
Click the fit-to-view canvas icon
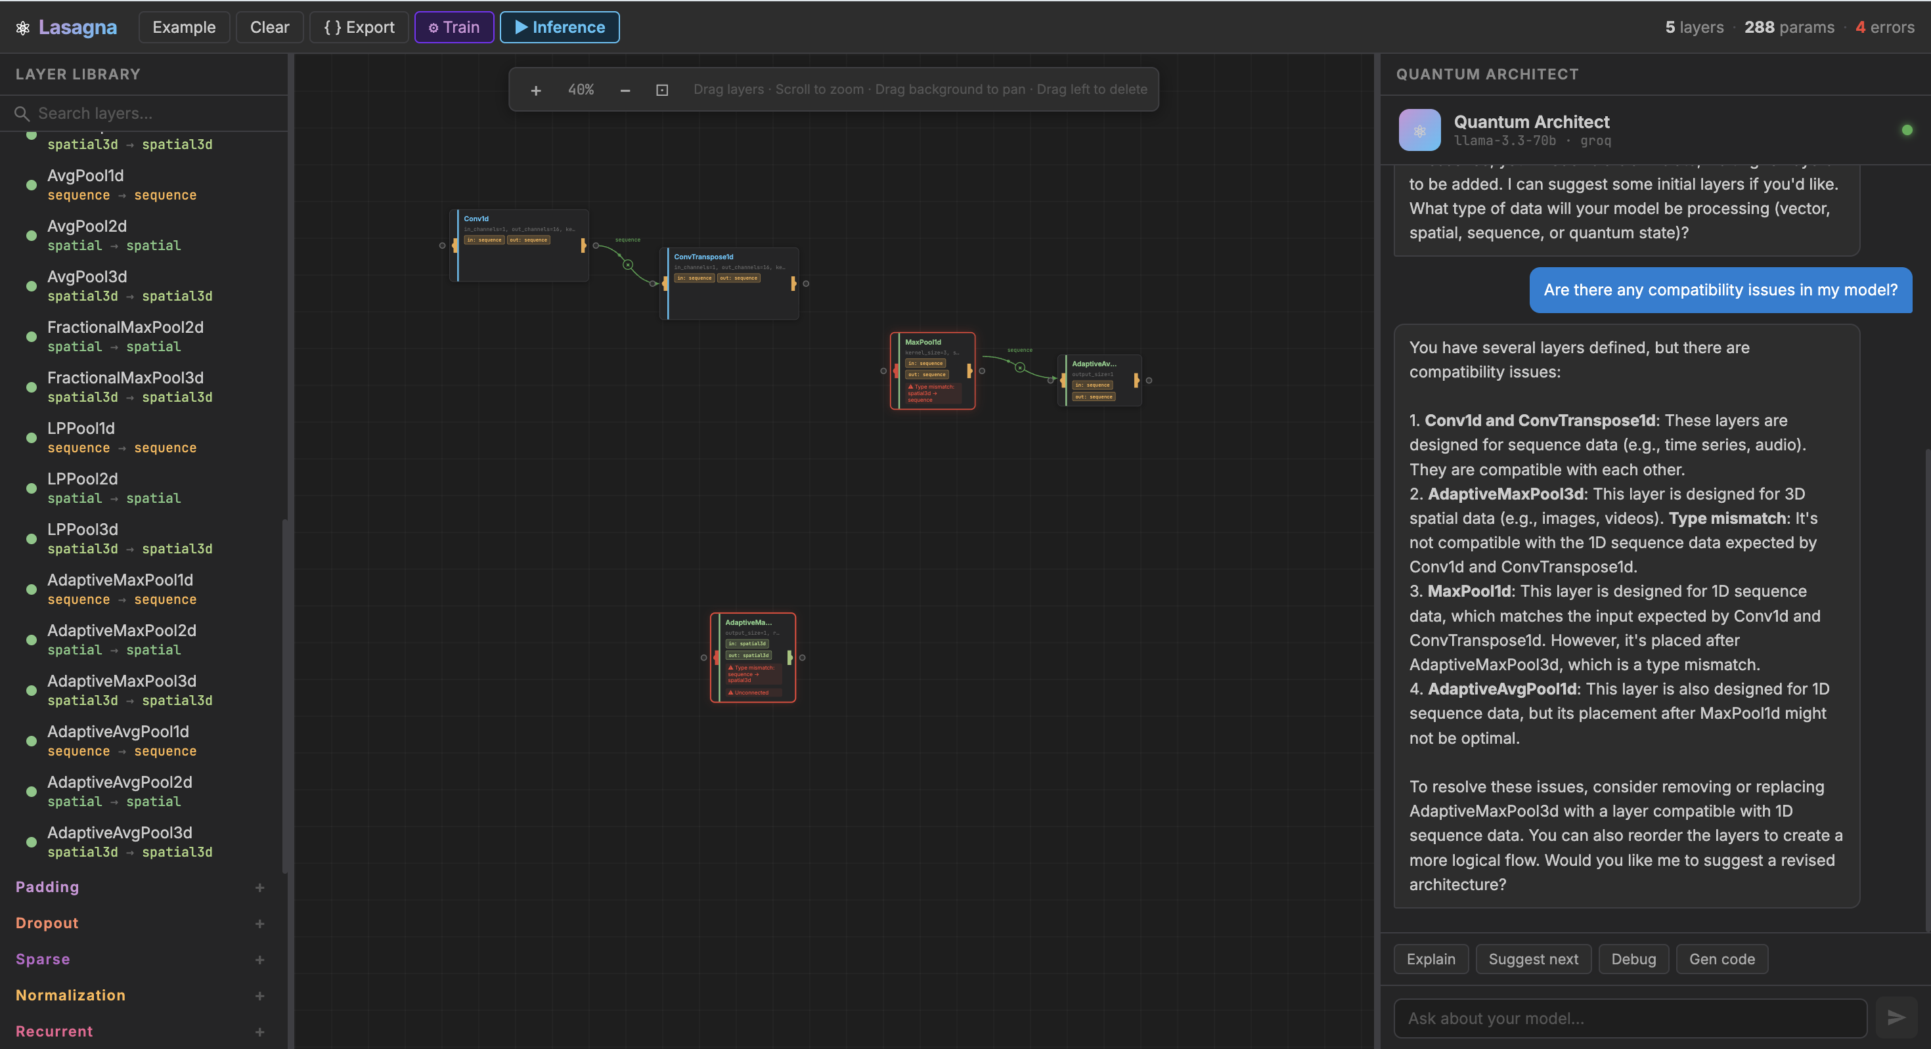[x=662, y=91]
